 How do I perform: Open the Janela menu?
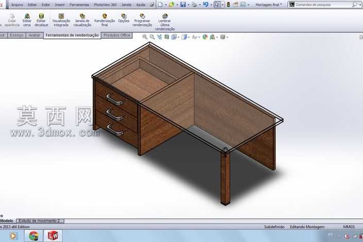[x=126, y=5]
